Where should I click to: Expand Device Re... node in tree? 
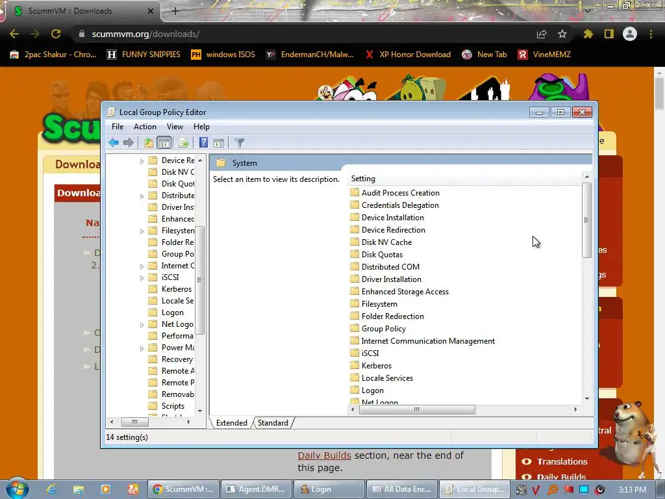click(142, 161)
